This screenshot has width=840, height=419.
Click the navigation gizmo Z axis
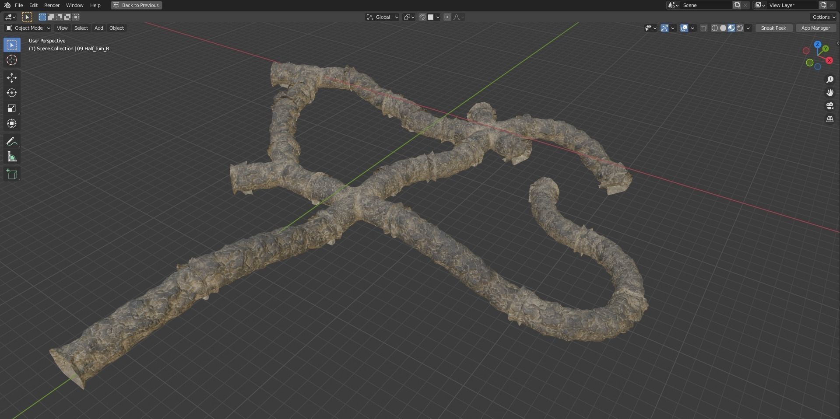click(x=817, y=44)
